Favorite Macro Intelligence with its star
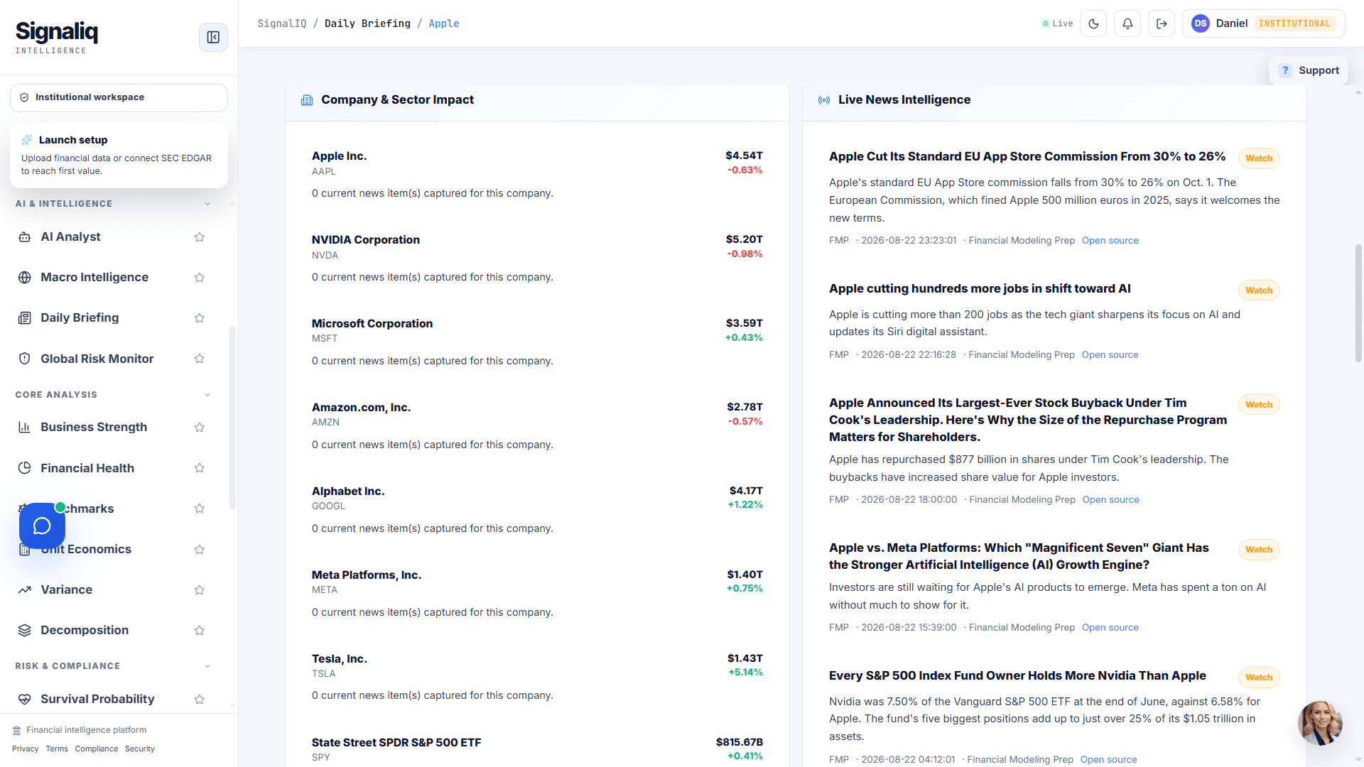Screen dimensions: 1364x767 200,278
